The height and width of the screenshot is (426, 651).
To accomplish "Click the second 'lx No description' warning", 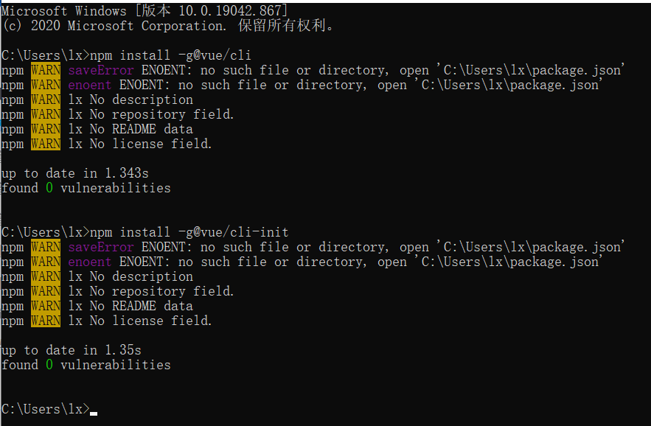I will (x=130, y=276).
